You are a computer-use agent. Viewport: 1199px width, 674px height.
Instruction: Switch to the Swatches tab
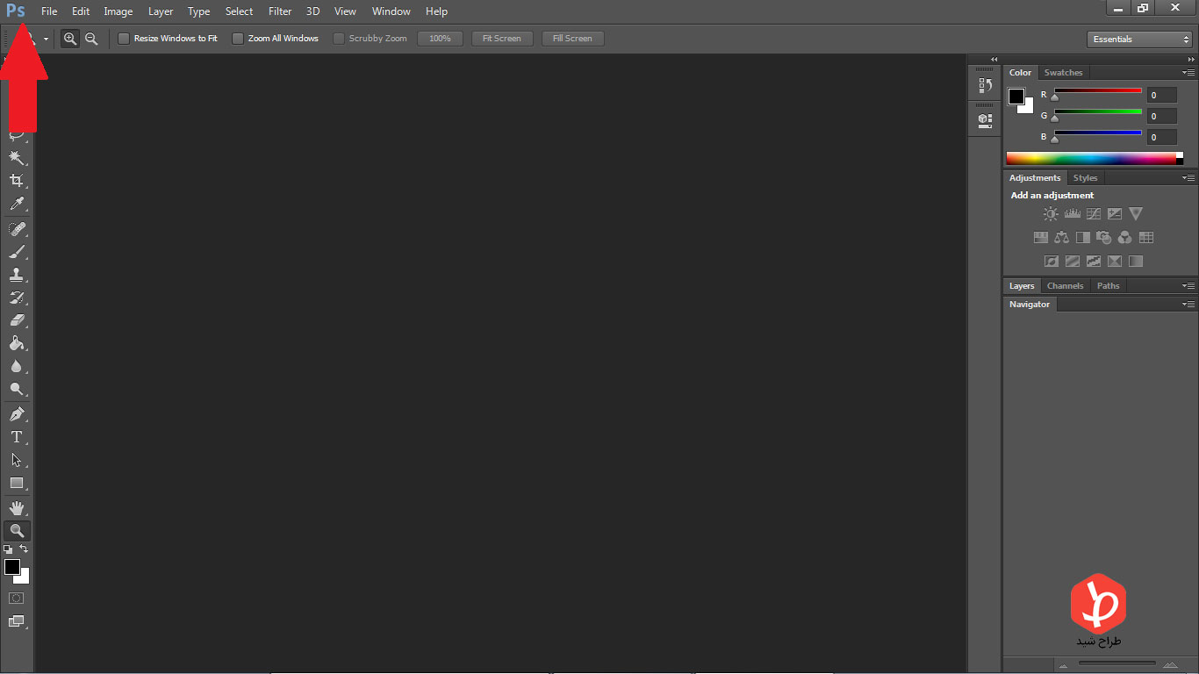(x=1063, y=73)
